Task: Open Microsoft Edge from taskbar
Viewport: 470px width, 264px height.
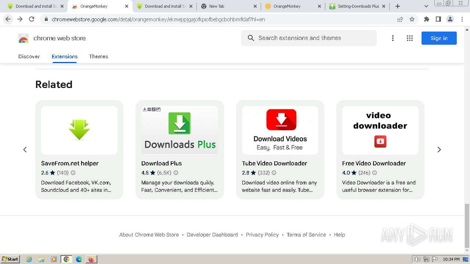Action: 79,259
